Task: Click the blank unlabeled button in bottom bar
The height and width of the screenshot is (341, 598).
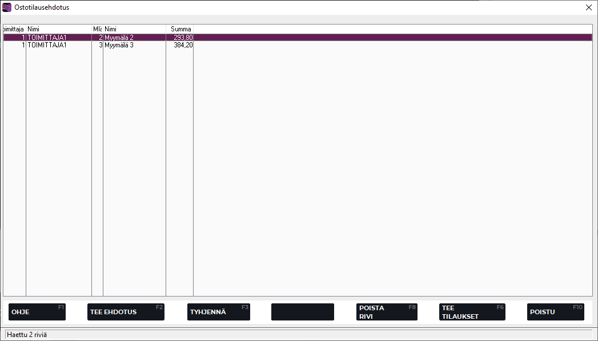Action: tap(302, 312)
